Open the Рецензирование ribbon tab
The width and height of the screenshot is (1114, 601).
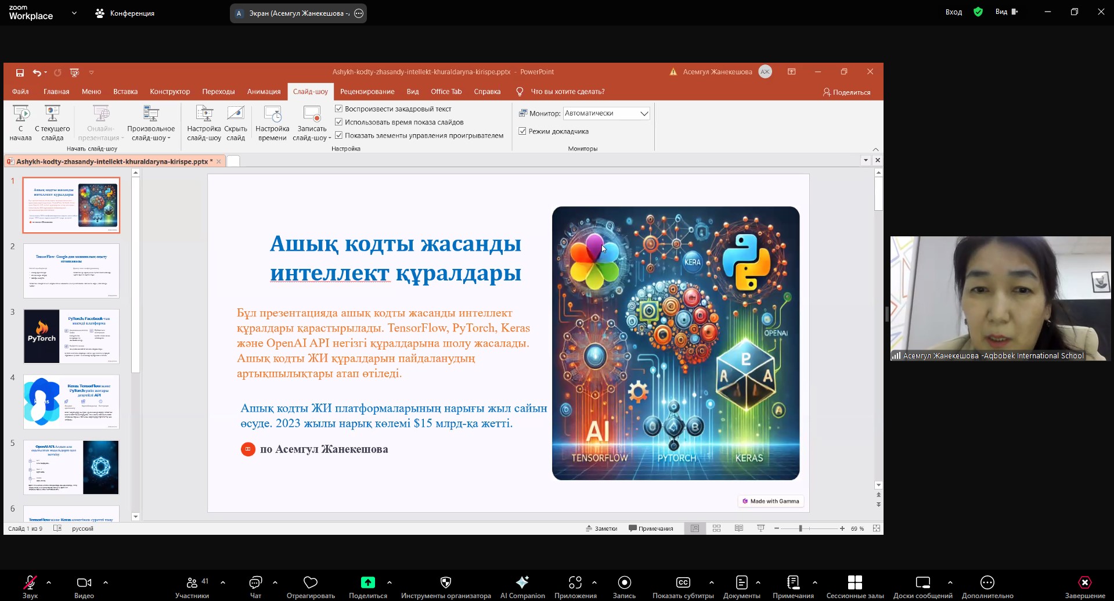coord(367,92)
